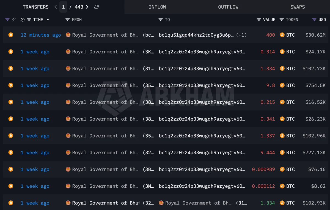The height and width of the screenshot is (210, 330).
Task: Open the purple filter icon at far left of header
Action: [7, 20]
